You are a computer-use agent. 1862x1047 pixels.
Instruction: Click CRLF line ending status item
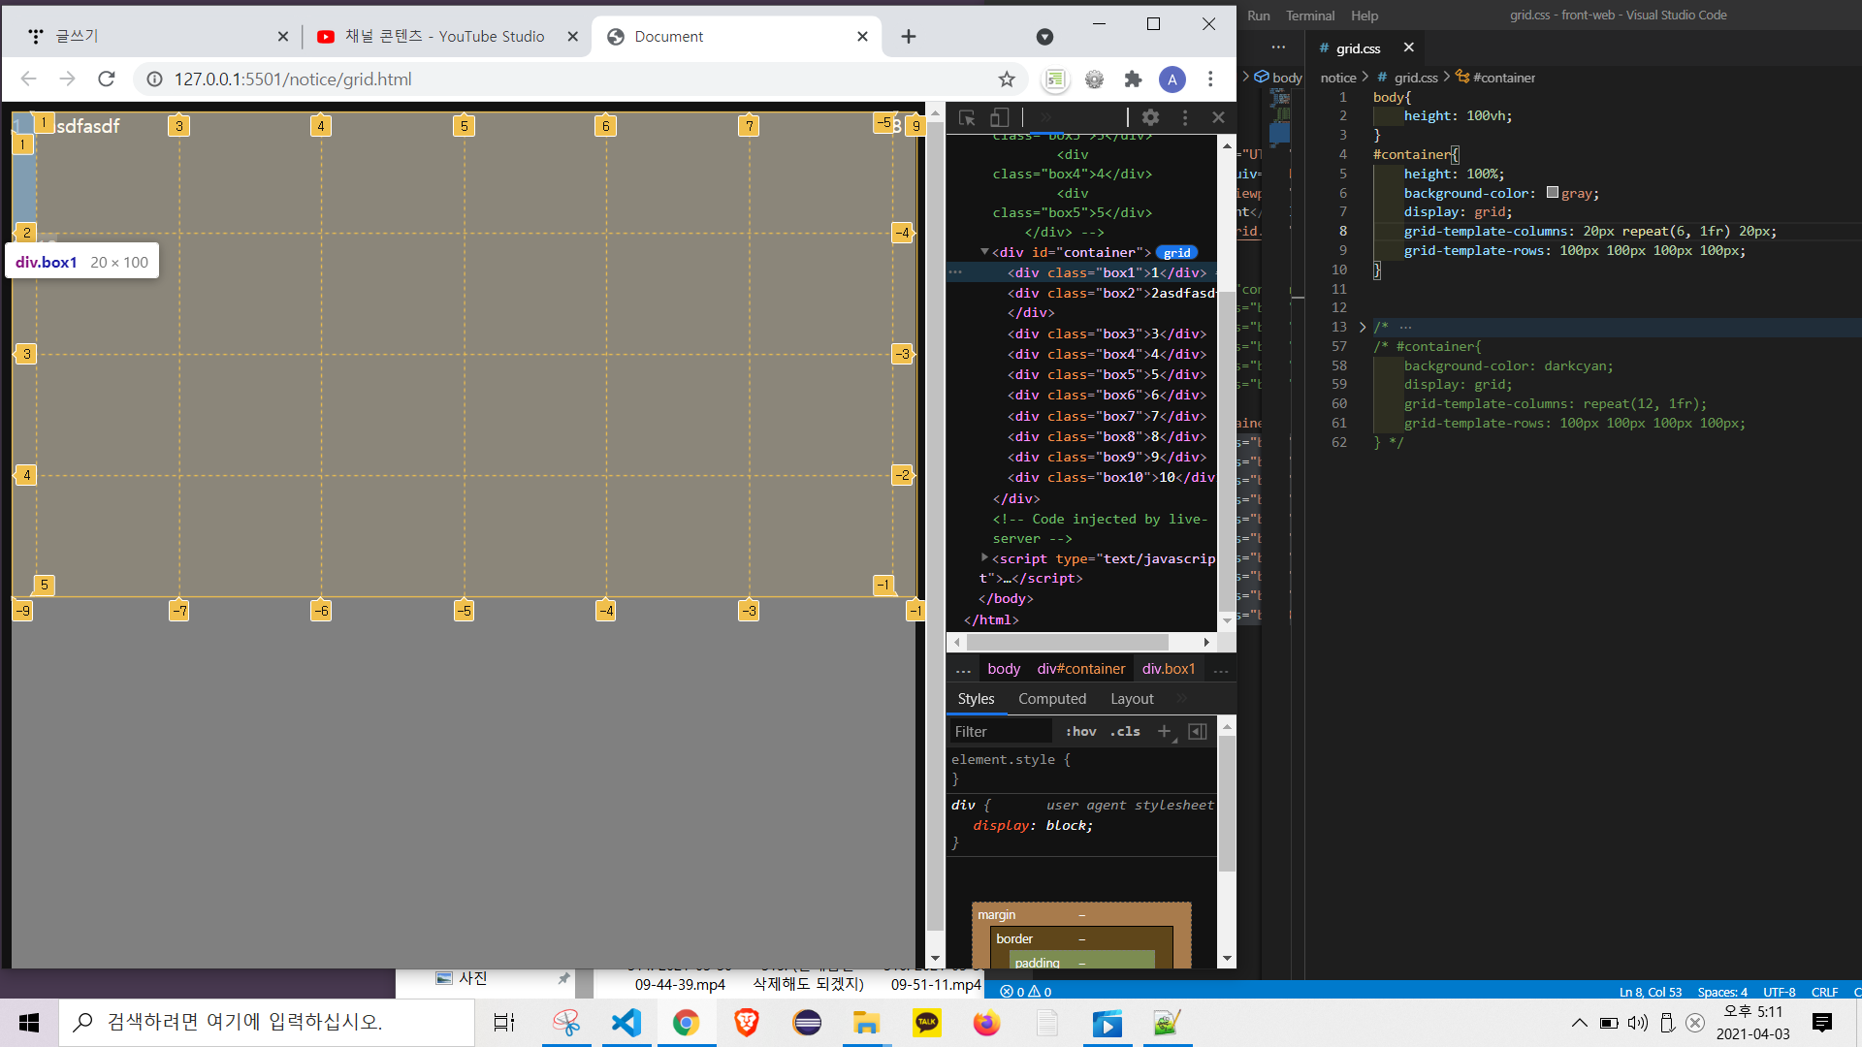(1824, 992)
